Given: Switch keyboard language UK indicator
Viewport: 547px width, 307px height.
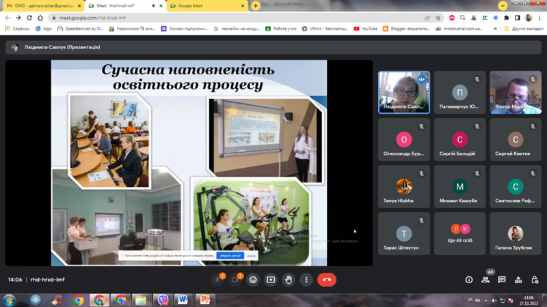Looking at the screenshot, I should coord(470,299).
